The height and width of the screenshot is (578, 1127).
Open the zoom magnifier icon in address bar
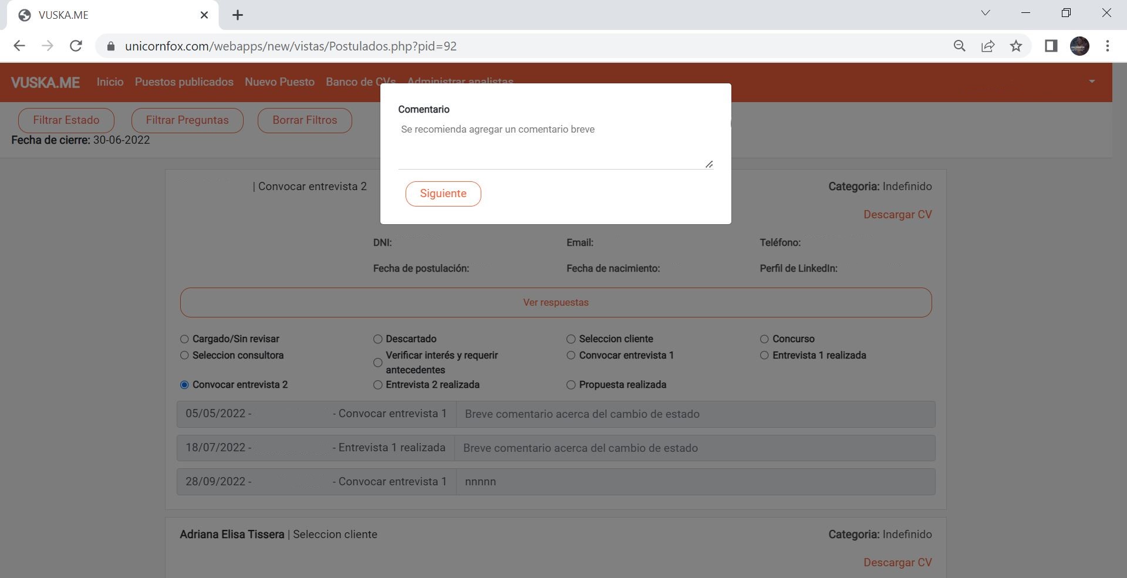[x=959, y=46]
